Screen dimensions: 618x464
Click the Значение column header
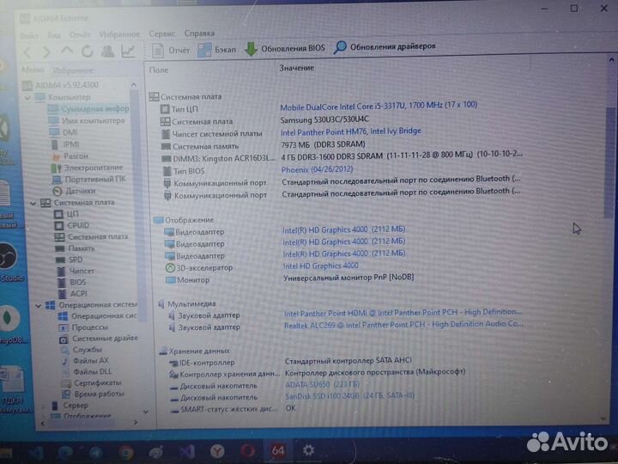(296, 68)
